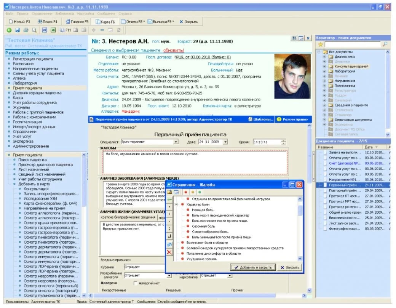Click the blue floppy save icon

tap(18, 30)
